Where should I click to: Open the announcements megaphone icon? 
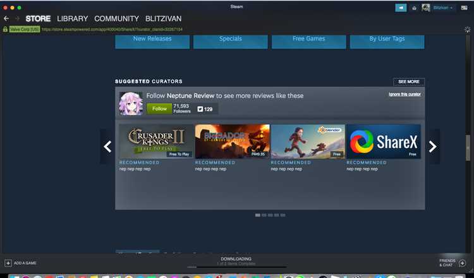[401, 8]
